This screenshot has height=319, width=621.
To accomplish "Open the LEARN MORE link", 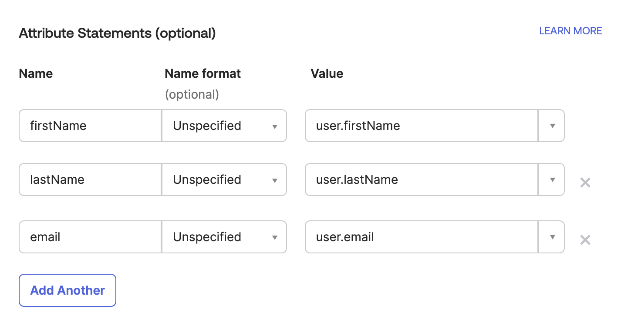I will coord(570,31).
